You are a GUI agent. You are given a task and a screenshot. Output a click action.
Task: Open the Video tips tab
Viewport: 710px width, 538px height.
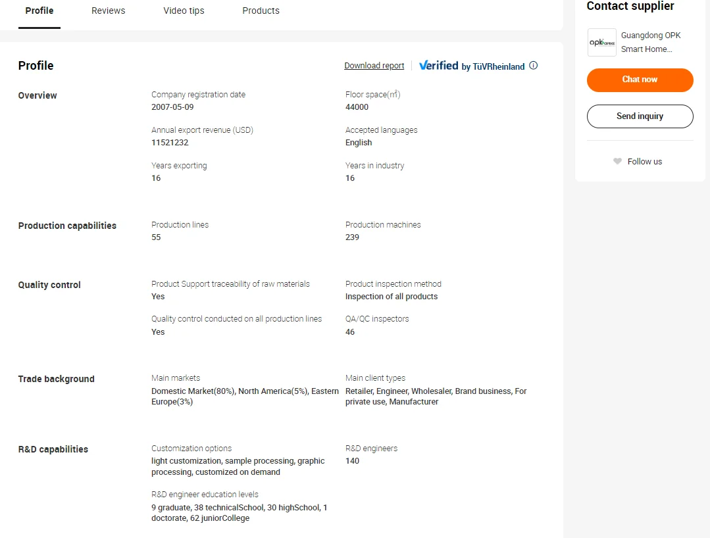[184, 11]
